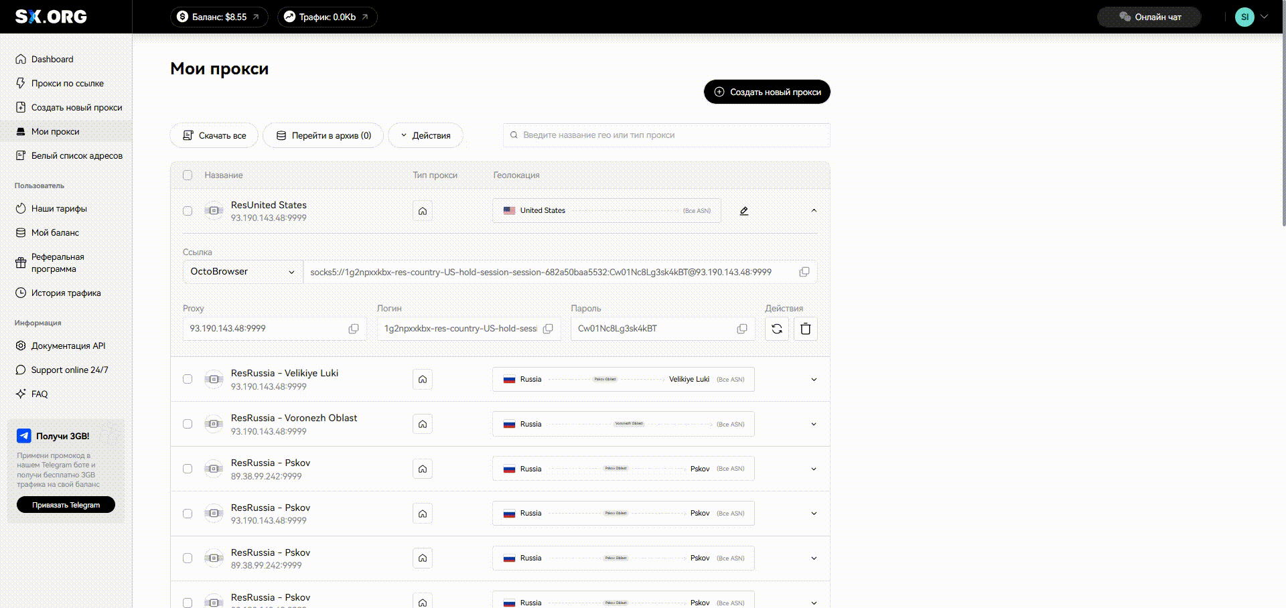The height and width of the screenshot is (608, 1286).
Task: Open the Онлайн чат support button
Action: 1149,17
